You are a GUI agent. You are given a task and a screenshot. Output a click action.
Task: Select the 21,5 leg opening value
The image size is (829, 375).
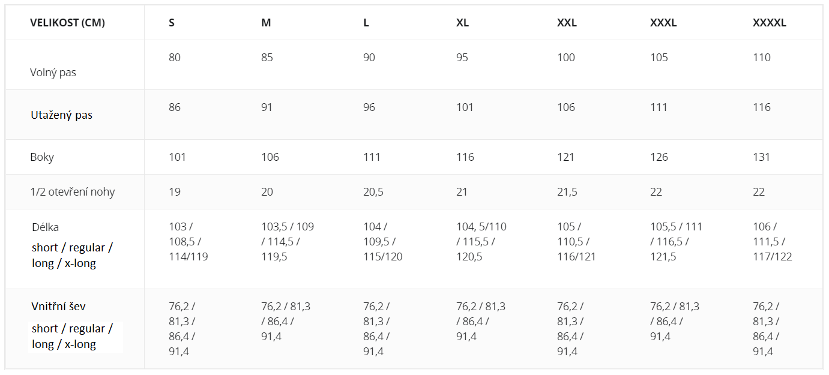[567, 192]
